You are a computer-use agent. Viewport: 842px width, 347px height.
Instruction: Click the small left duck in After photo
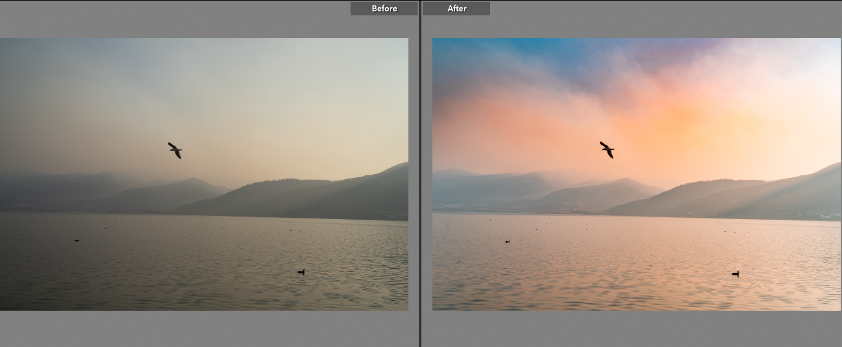coord(507,241)
